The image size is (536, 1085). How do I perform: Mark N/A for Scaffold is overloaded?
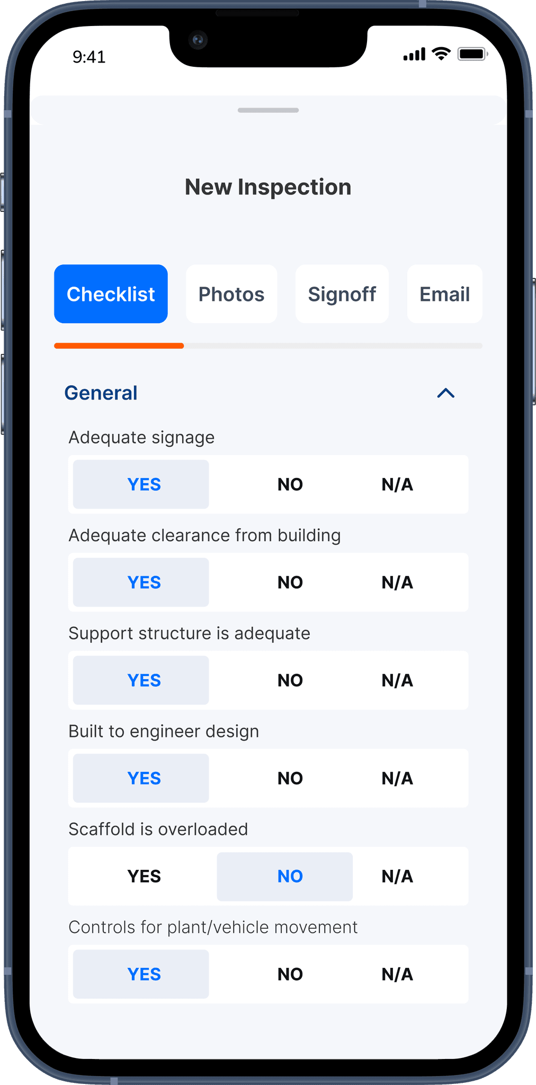point(397,876)
